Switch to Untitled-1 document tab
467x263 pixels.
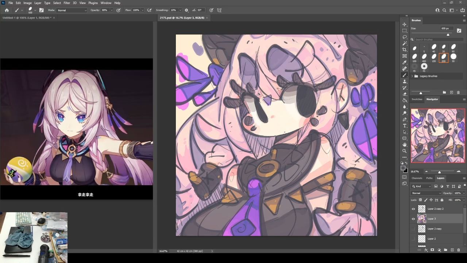point(27,18)
